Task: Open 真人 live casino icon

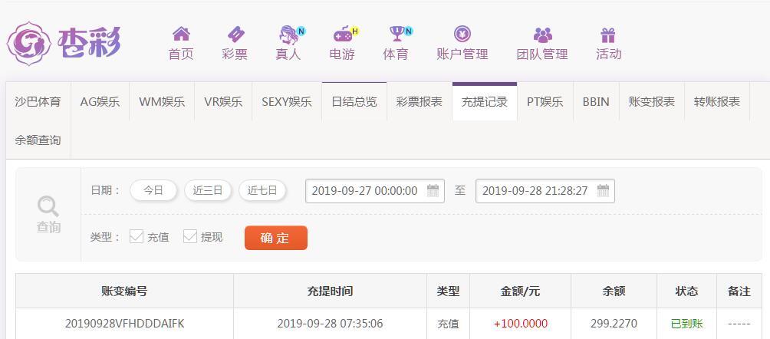Action: click(290, 35)
